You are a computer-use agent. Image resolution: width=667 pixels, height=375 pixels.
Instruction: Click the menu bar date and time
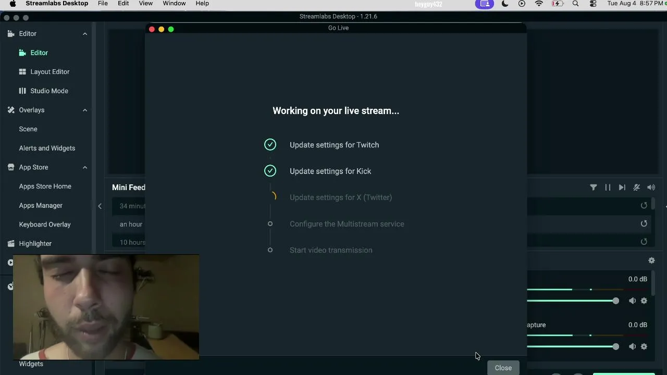coord(635,4)
